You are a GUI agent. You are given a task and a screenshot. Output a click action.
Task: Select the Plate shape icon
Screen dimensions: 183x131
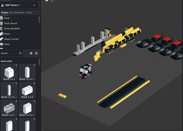point(2,44)
